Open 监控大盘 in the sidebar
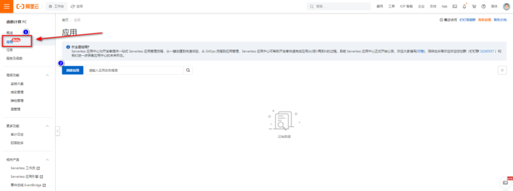This screenshot has width=513, height=191. coord(17,84)
